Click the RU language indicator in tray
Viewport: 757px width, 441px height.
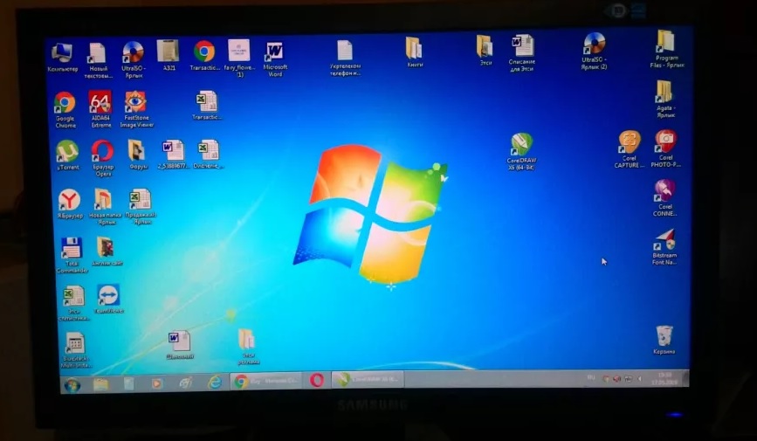pos(591,378)
